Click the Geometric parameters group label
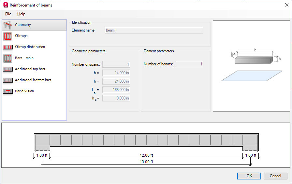This screenshot has height=184, width=292. tap(88, 51)
